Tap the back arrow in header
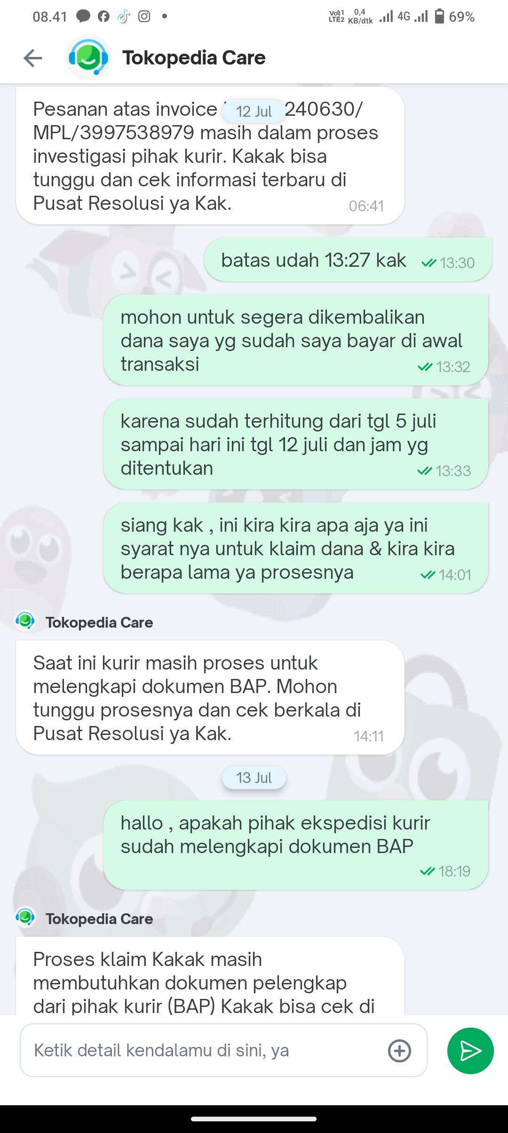 click(x=33, y=58)
